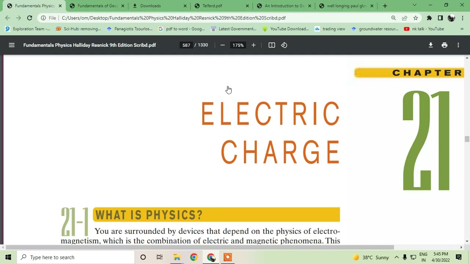The image size is (470, 264).
Task: Switch to An Introduction to Ge tab
Action: [284, 6]
